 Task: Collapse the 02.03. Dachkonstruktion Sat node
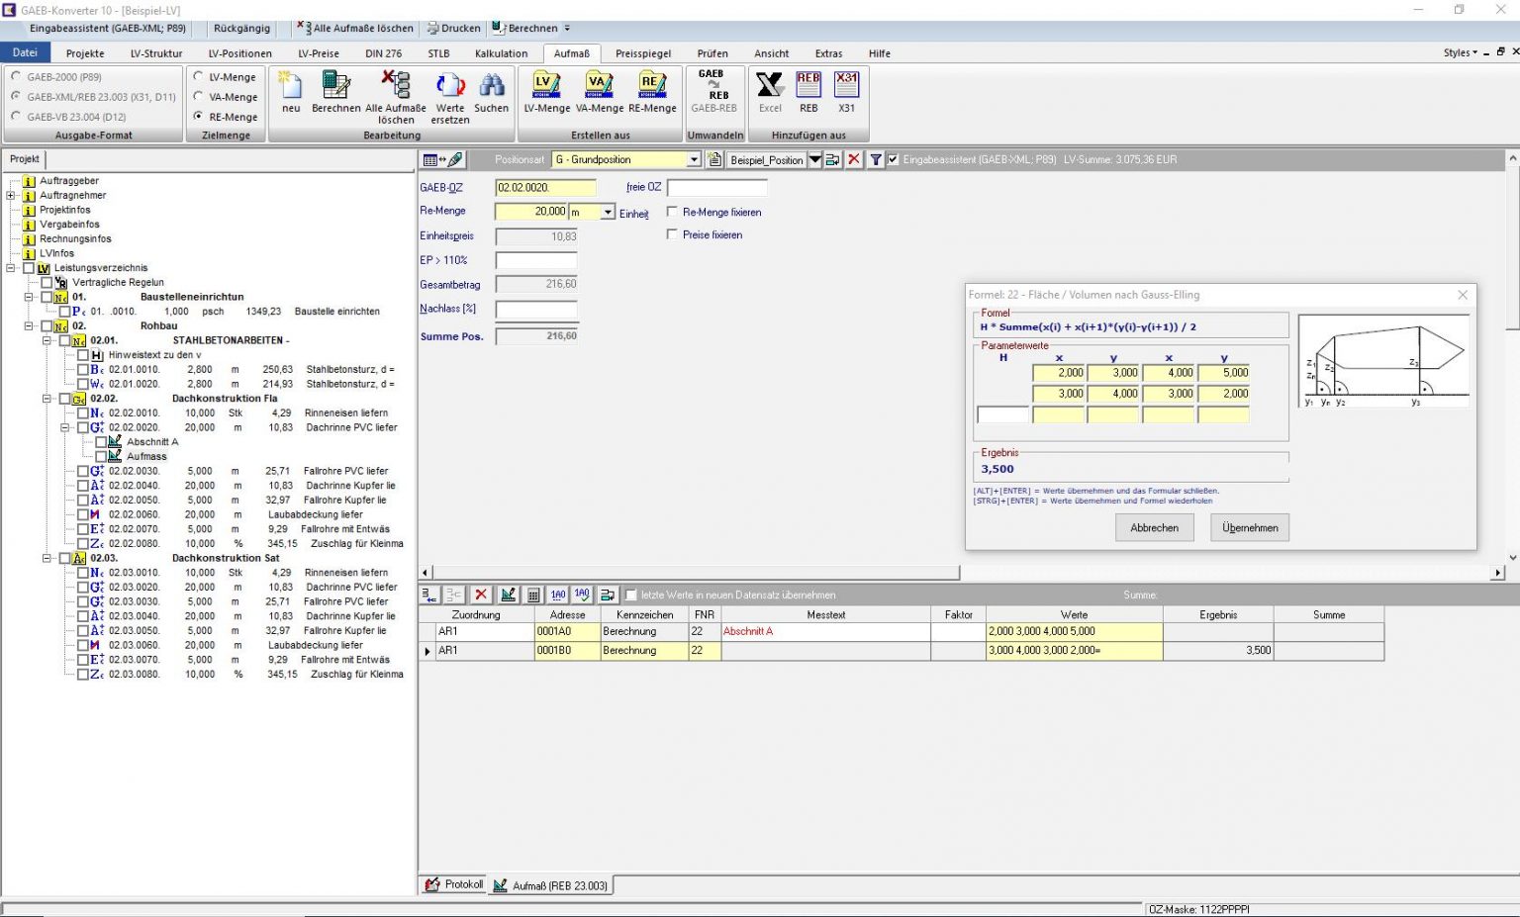click(47, 558)
